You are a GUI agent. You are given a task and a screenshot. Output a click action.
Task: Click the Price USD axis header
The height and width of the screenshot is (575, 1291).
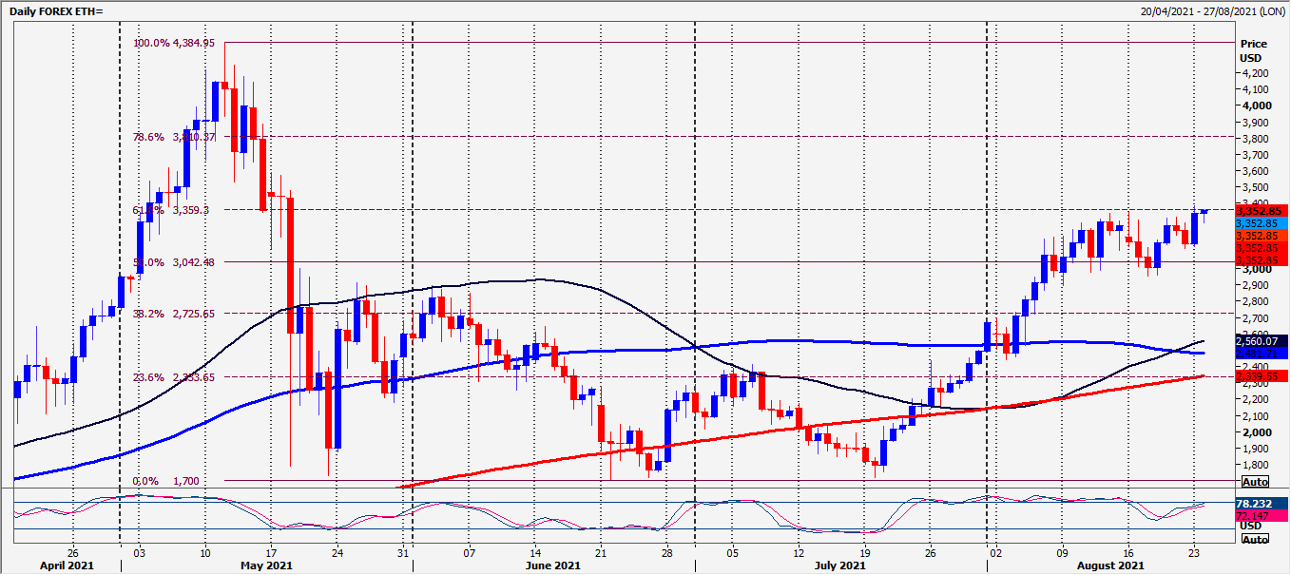pos(1253,51)
